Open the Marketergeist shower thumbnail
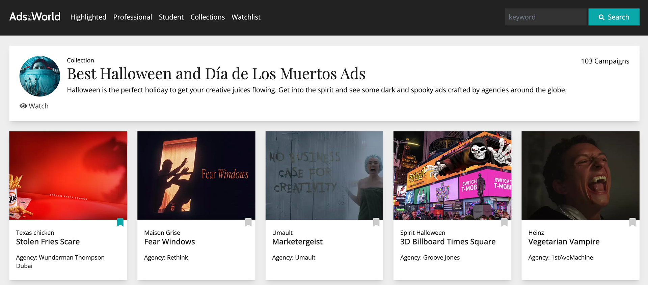Viewport: 648px width, 285px height. pyautogui.click(x=324, y=175)
